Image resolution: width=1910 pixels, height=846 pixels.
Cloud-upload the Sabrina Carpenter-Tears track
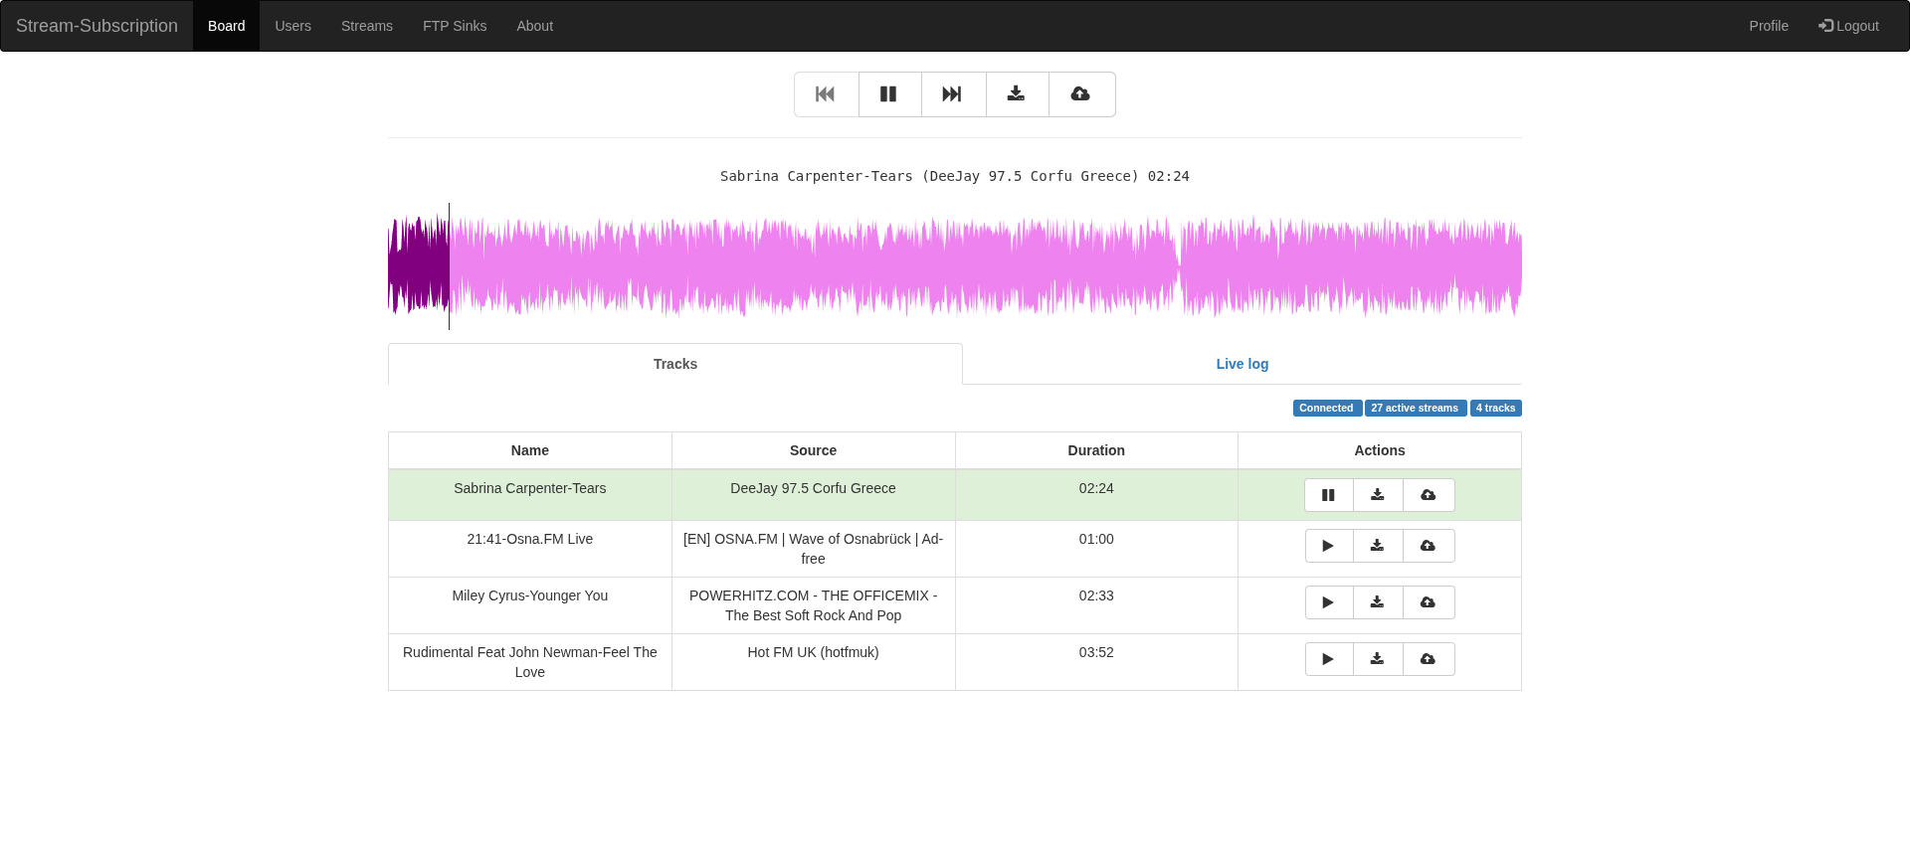[x=1429, y=495]
